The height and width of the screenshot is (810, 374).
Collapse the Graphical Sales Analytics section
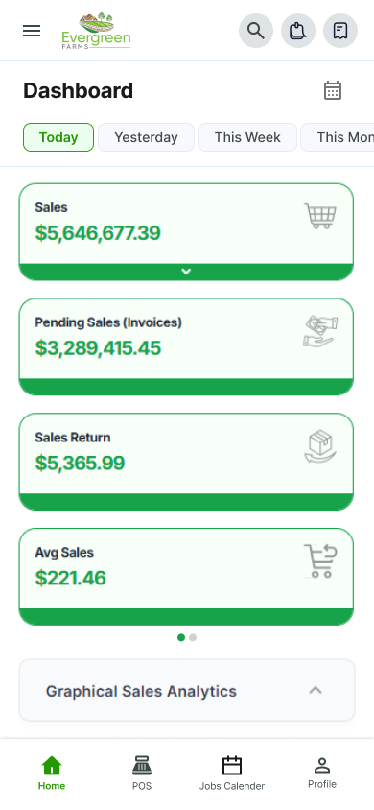(316, 690)
